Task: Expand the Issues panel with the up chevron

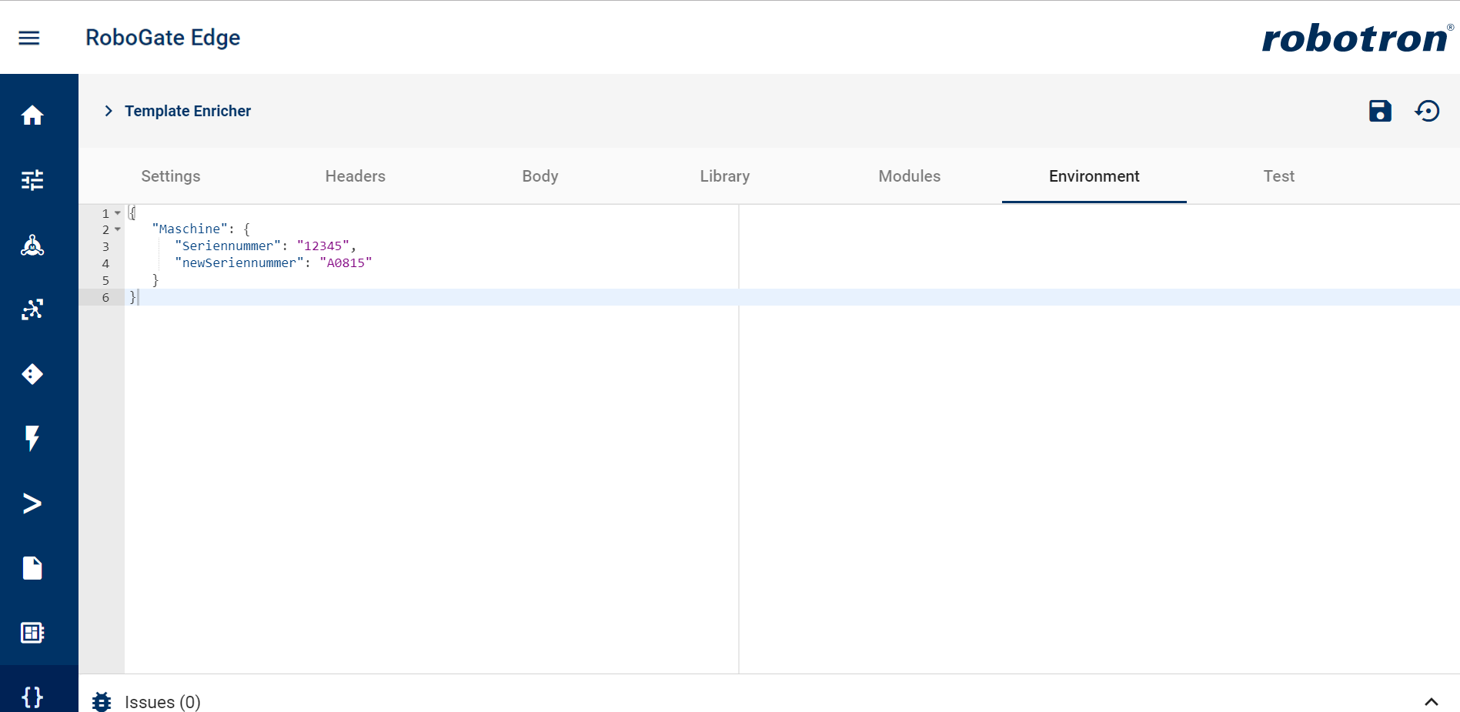Action: (1432, 702)
